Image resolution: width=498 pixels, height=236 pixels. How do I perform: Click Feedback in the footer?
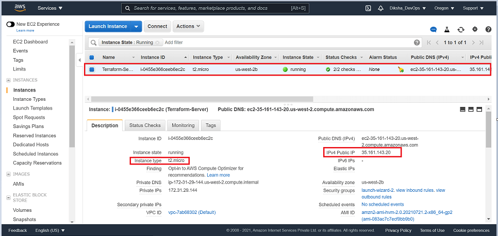click(x=18, y=230)
